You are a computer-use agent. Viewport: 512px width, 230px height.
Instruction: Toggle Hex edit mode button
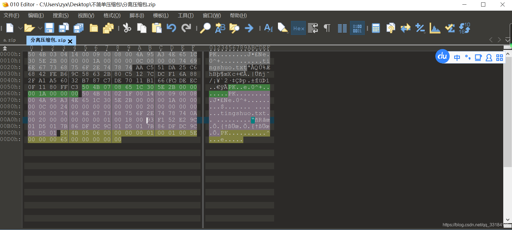click(x=299, y=28)
